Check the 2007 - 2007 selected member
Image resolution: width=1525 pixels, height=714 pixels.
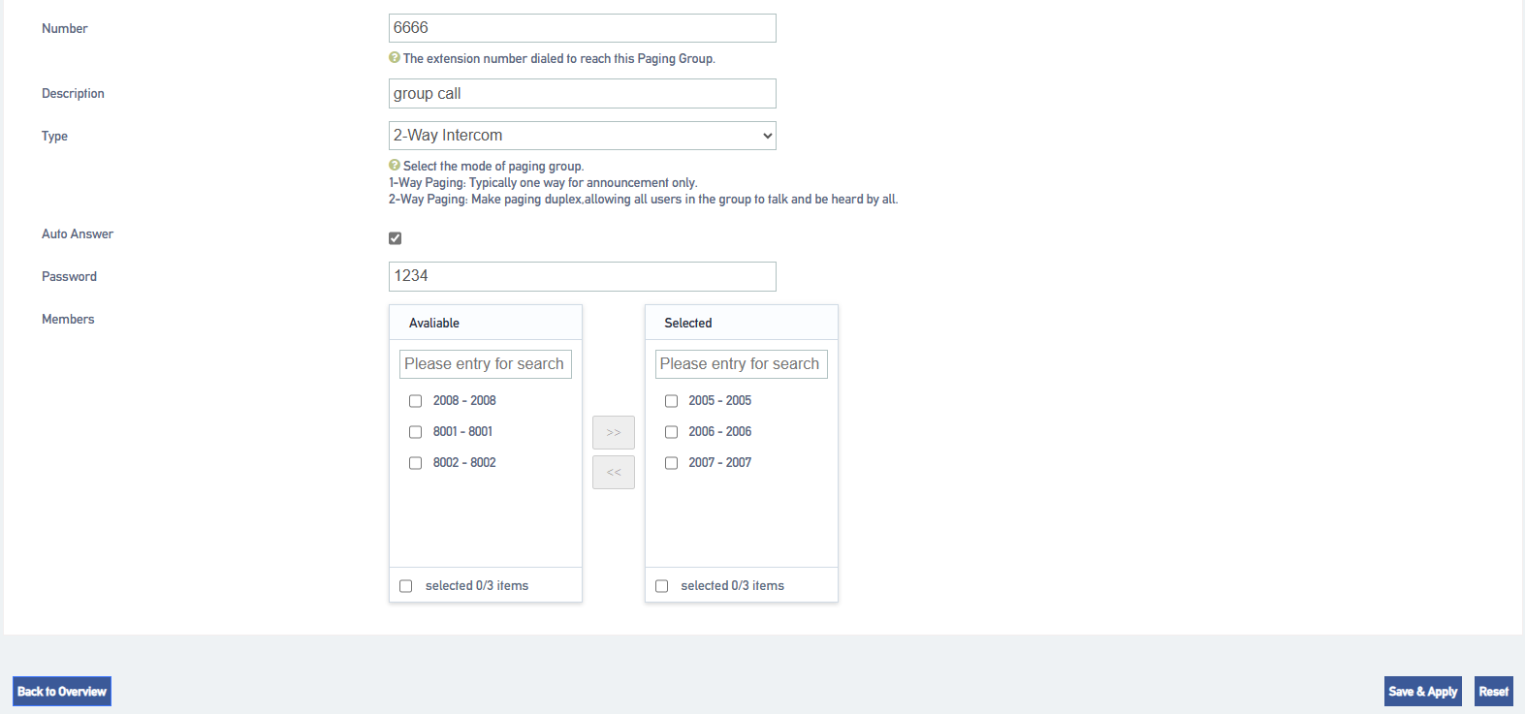tap(671, 463)
